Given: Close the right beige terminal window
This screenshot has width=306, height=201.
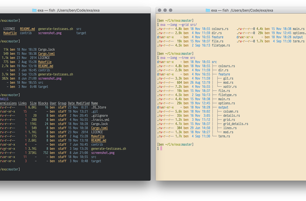Looking at the screenshot, I should point(159,10).
